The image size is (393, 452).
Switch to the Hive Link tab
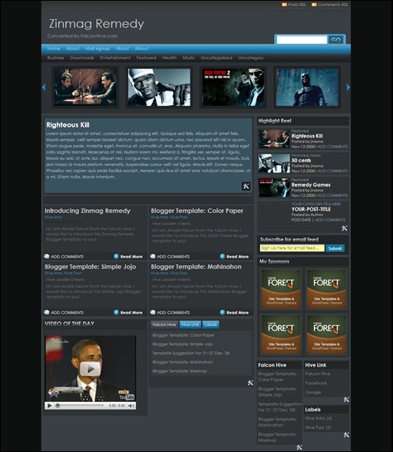tap(190, 324)
